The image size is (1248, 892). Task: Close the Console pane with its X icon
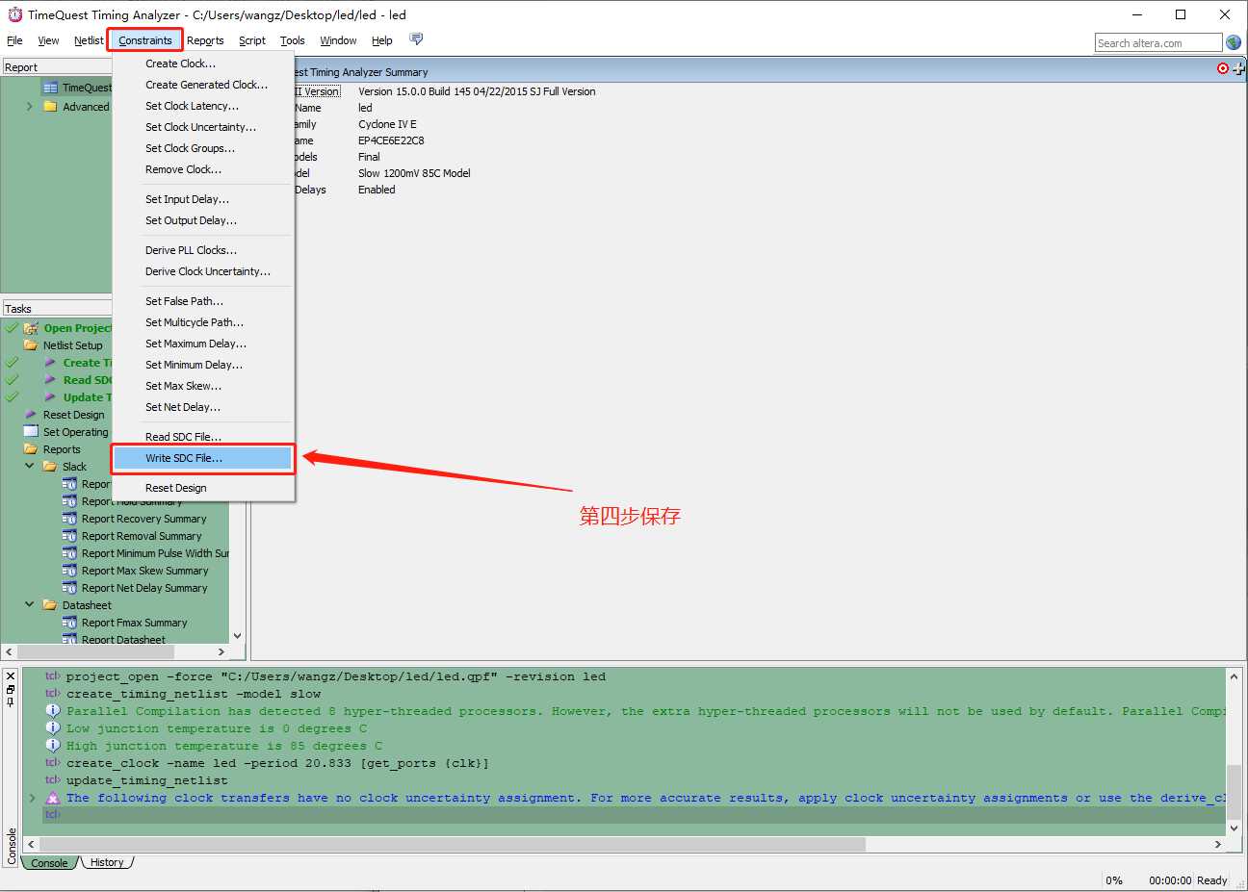(11, 676)
